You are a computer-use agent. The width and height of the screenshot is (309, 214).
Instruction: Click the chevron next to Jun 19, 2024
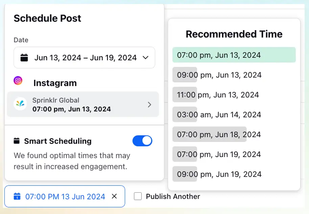click(x=145, y=58)
